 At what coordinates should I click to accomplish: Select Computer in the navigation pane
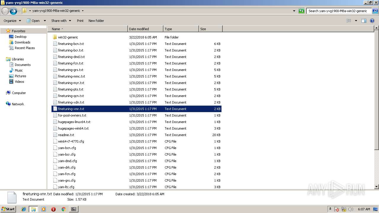pyautogui.click(x=19, y=93)
